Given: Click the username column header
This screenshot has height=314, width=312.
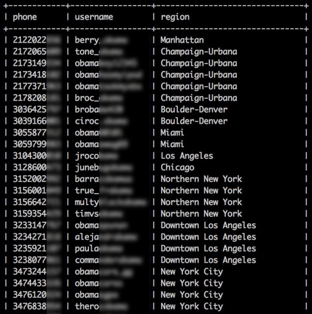Looking at the screenshot, I should pos(94,17).
